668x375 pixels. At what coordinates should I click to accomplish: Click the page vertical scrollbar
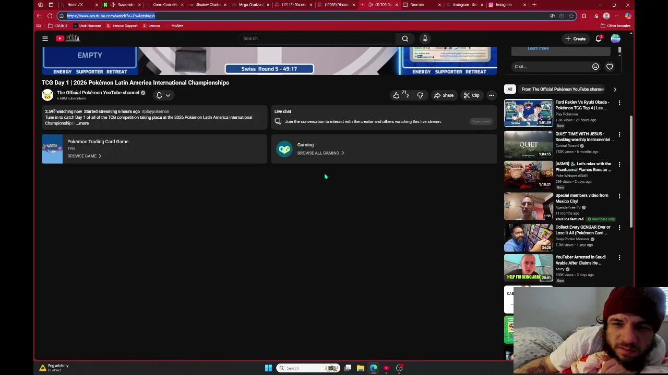coord(631,172)
